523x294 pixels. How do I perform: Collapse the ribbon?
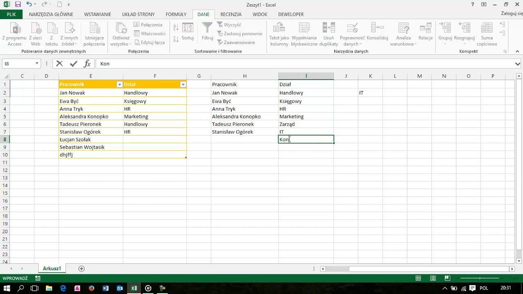518,51
